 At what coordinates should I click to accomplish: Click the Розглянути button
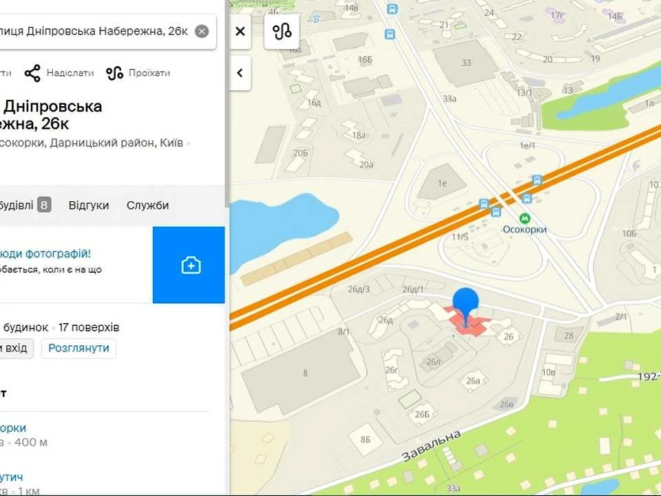point(78,348)
